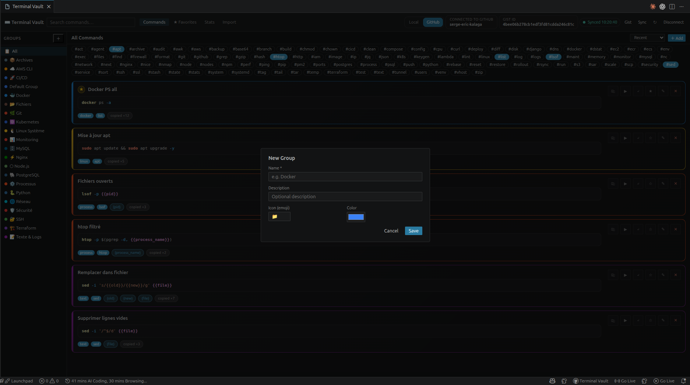690x385 pixels.
Task: Delete the Fichiers ouverts command
Action: pos(676,183)
